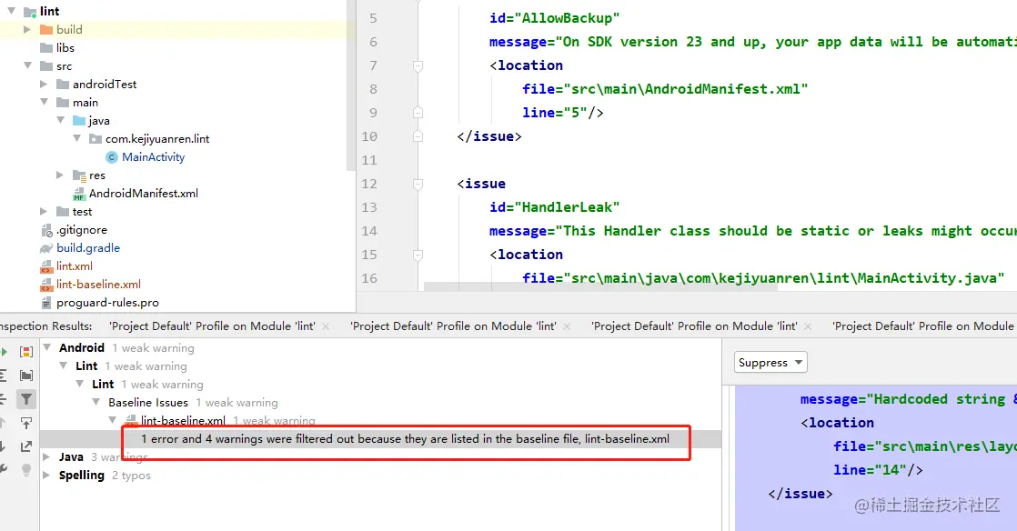The image size is (1017, 531).
Task: Select the truncated 'Profile on Module' tab
Action: [x=923, y=326]
